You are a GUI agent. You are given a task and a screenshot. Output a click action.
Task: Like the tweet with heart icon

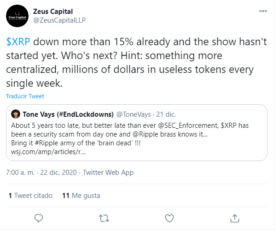click(x=169, y=217)
